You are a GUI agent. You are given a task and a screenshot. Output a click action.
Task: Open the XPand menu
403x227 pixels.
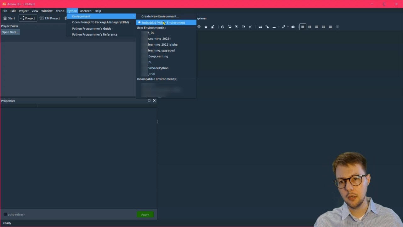coord(60,11)
